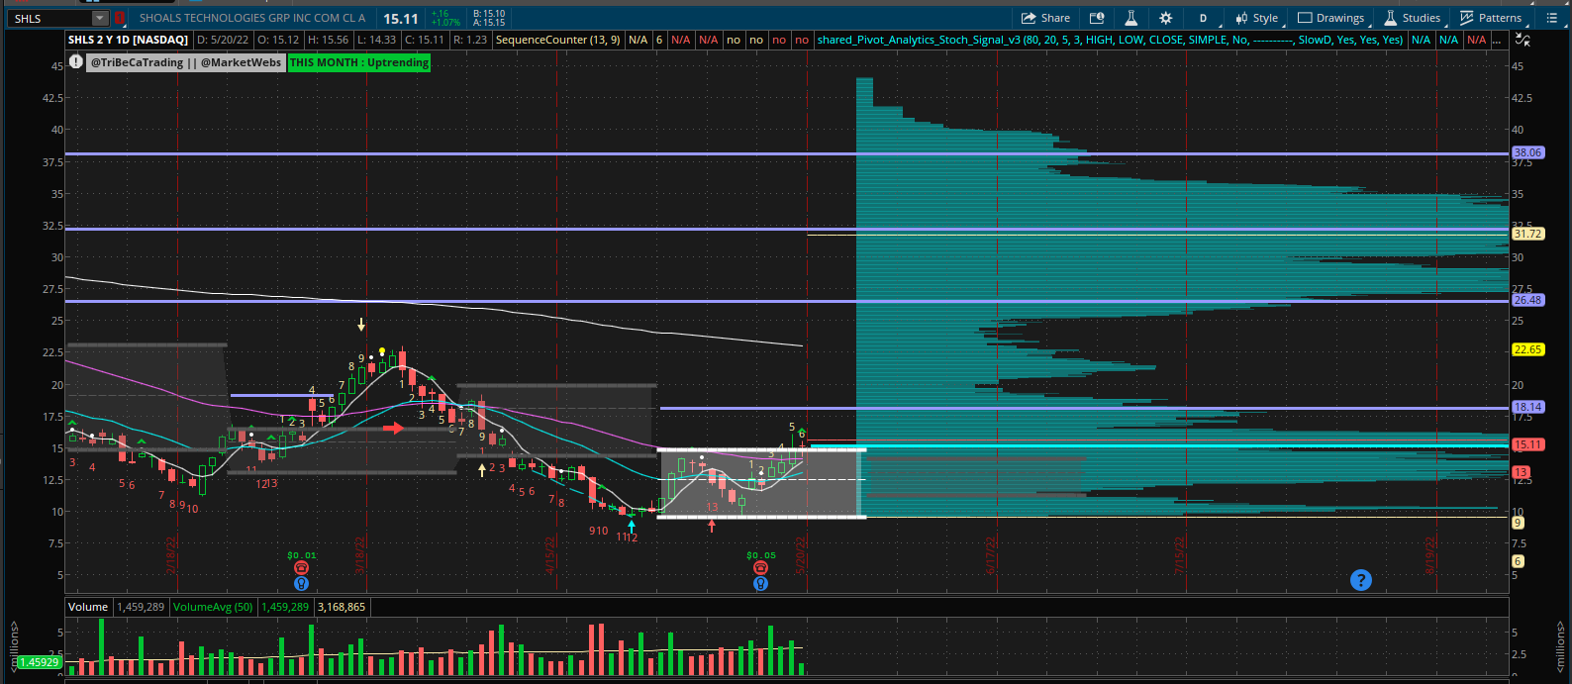Click the red 15.11 last price bubble
The image size is (1572, 684).
(1527, 445)
